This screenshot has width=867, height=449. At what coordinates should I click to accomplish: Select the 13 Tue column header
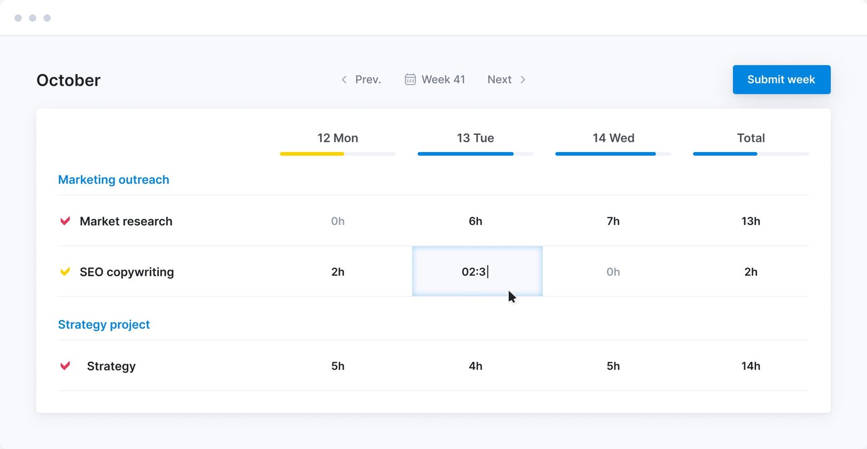coord(475,138)
